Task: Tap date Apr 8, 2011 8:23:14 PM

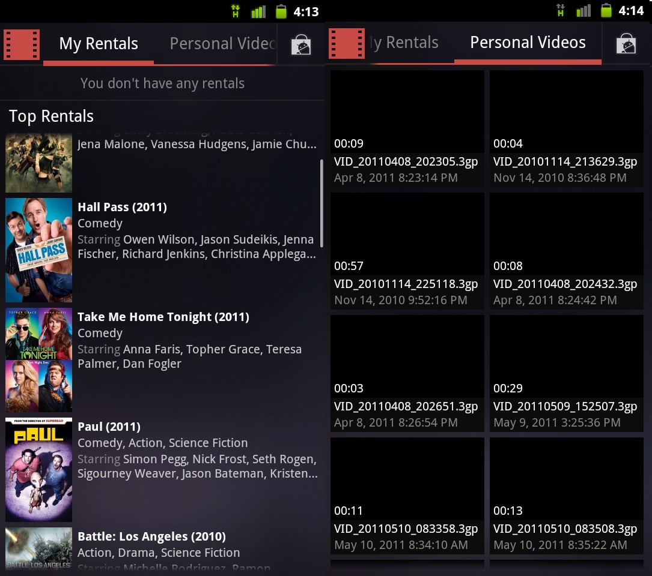Action: click(x=396, y=178)
